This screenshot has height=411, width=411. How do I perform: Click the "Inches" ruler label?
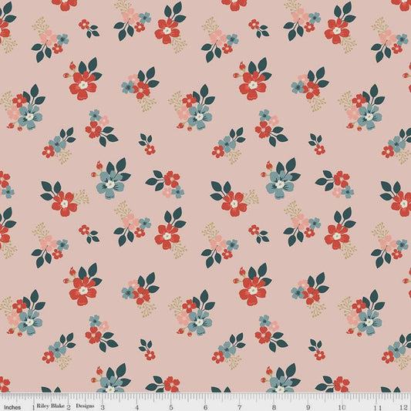tap(12, 407)
